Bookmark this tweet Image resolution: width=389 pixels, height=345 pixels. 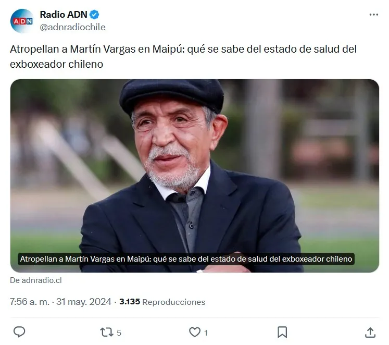[x=282, y=332]
